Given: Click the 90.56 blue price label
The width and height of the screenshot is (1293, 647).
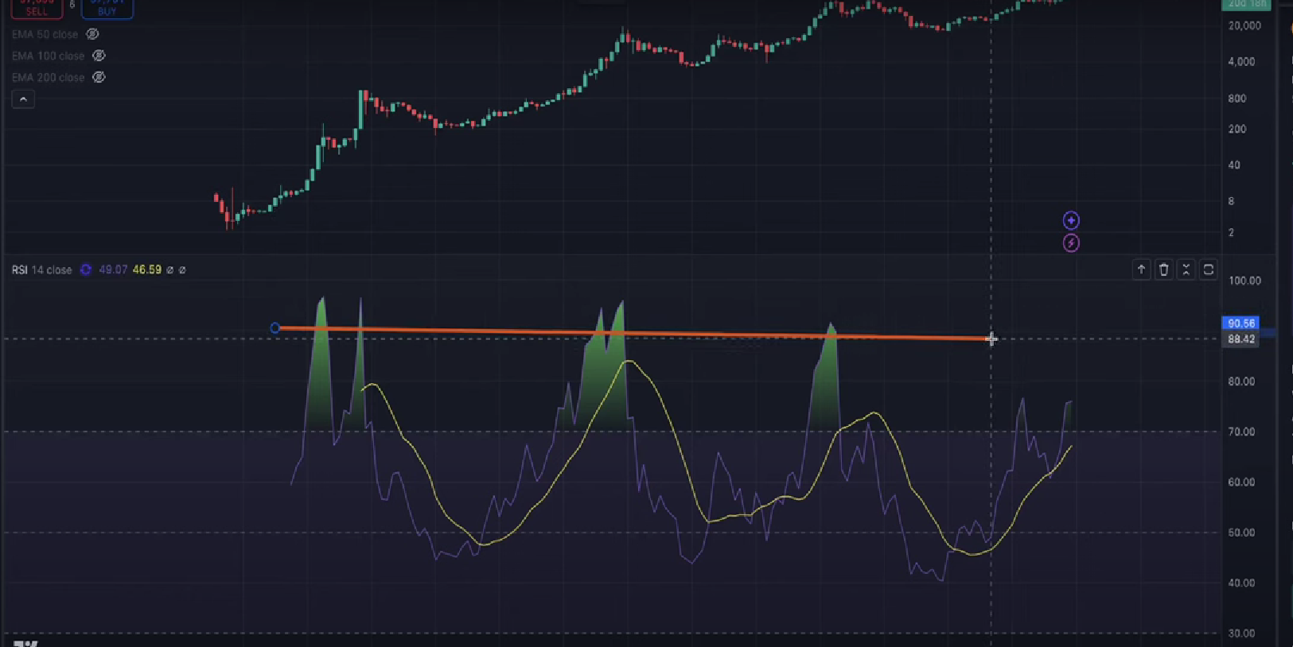Looking at the screenshot, I should coord(1240,323).
